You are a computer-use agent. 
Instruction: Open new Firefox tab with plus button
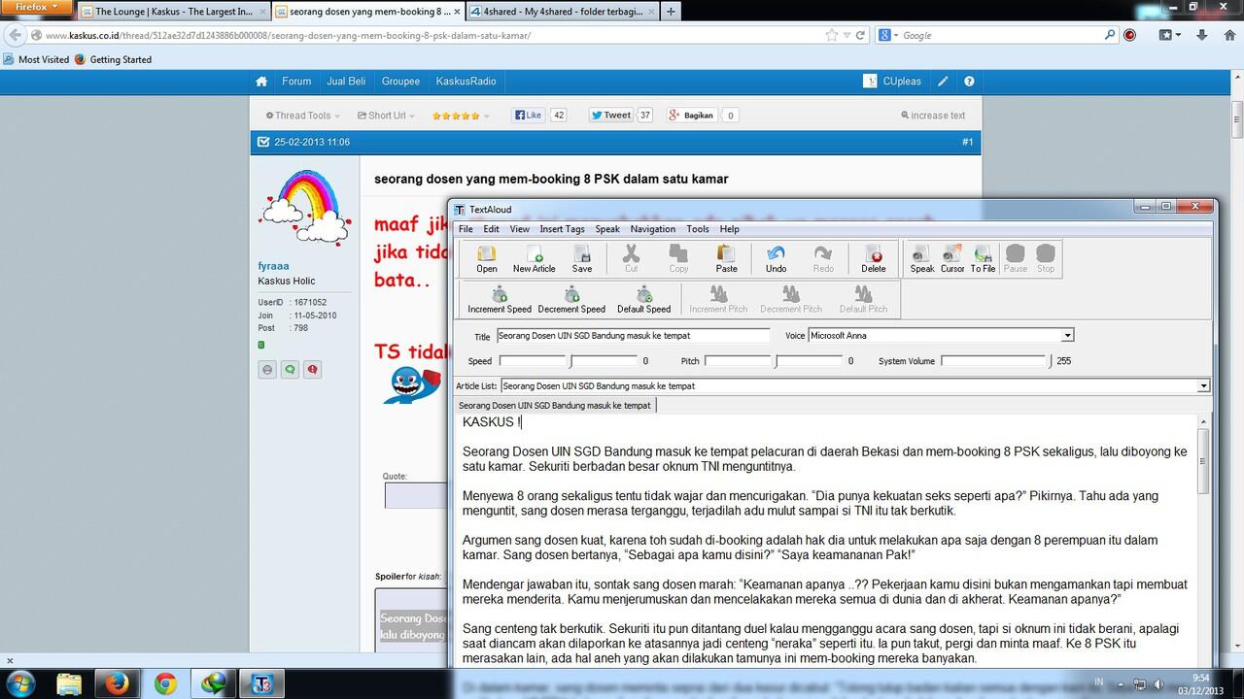click(x=670, y=13)
